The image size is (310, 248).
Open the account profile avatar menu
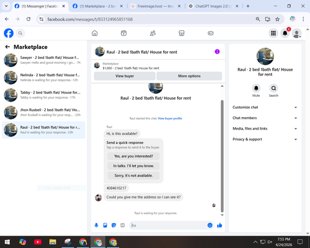(x=297, y=33)
